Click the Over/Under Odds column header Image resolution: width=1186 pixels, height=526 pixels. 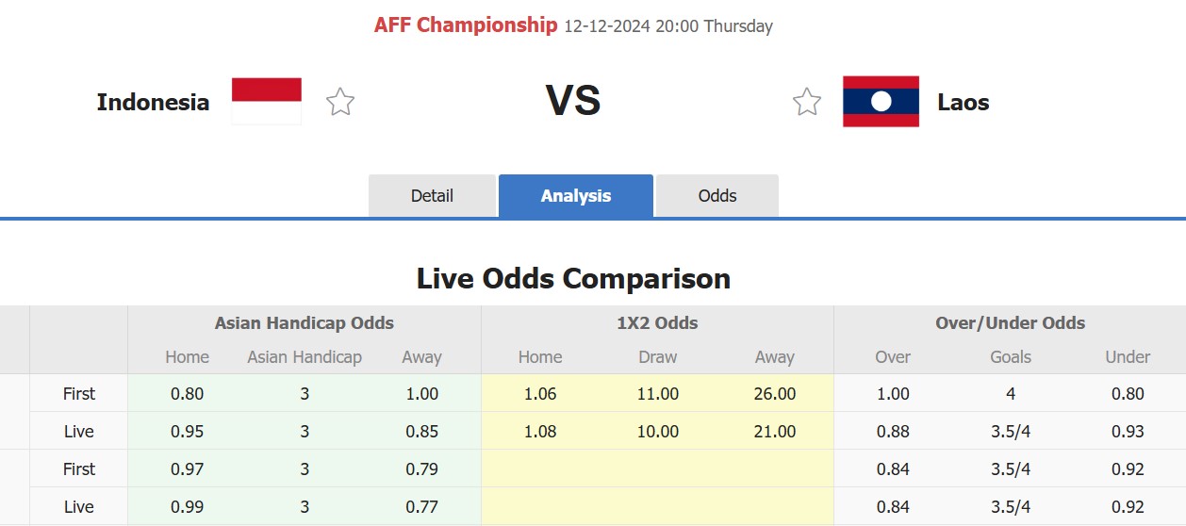coord(1010,323)
